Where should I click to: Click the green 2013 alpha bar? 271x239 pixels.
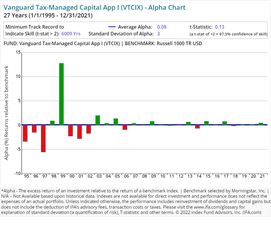point(188,123)
